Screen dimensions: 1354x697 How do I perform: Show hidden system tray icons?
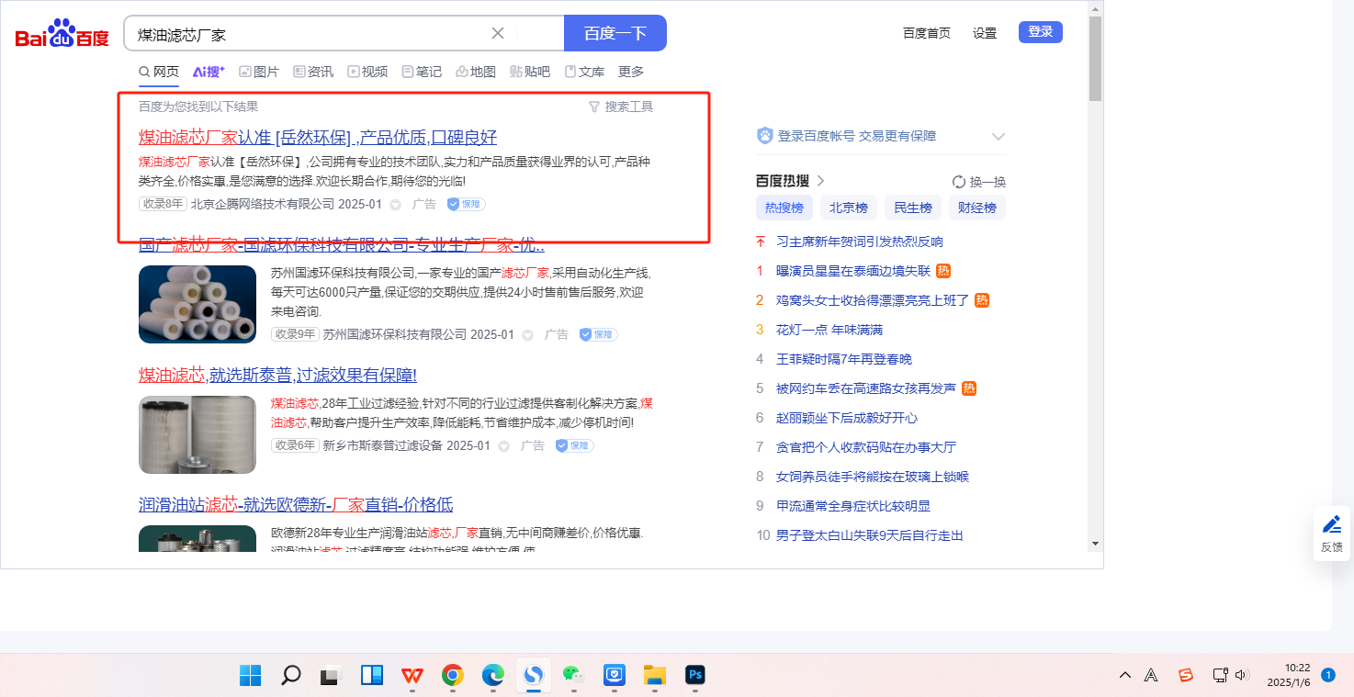(x=1124, y=676)
